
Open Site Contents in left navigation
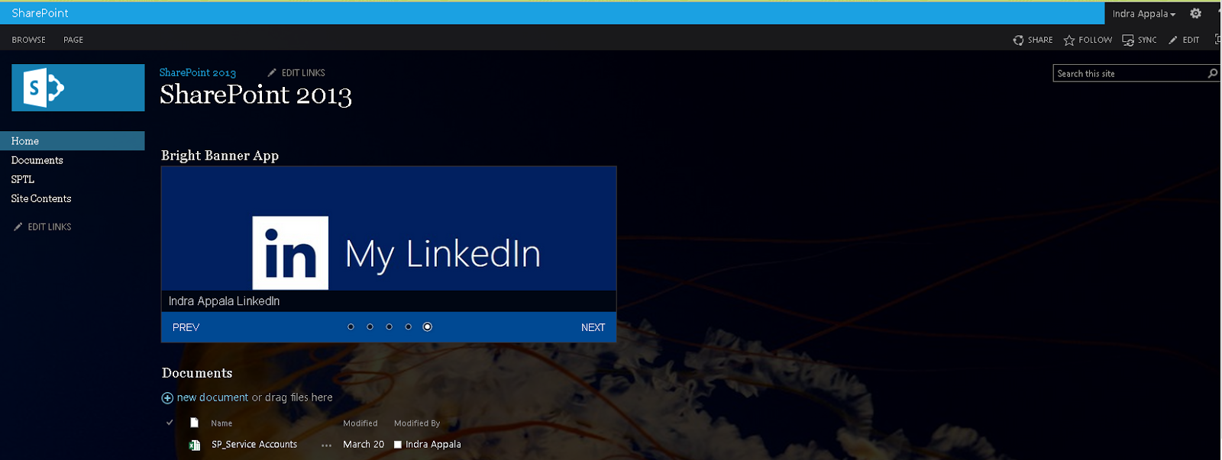coord(41,198)
